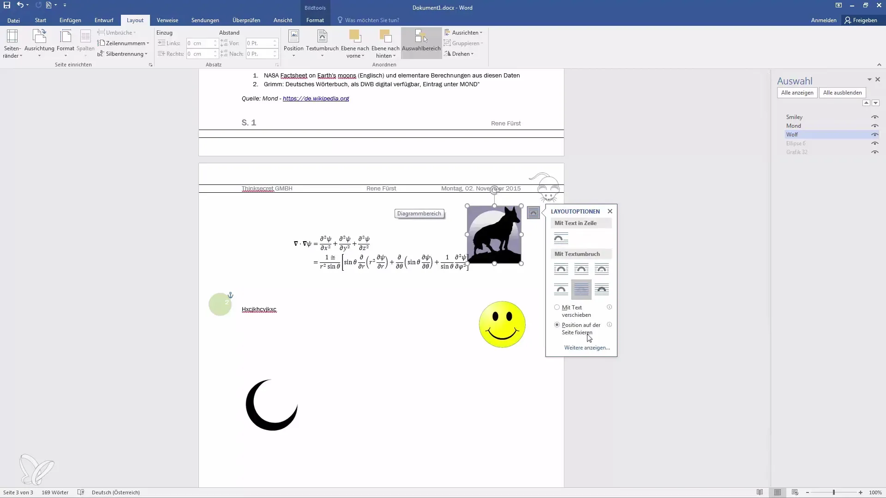This screenshot has height=498, width=886.
Task: Toggle visibility of 'Mond' layer in Auswahl panel
Action: 875,125
